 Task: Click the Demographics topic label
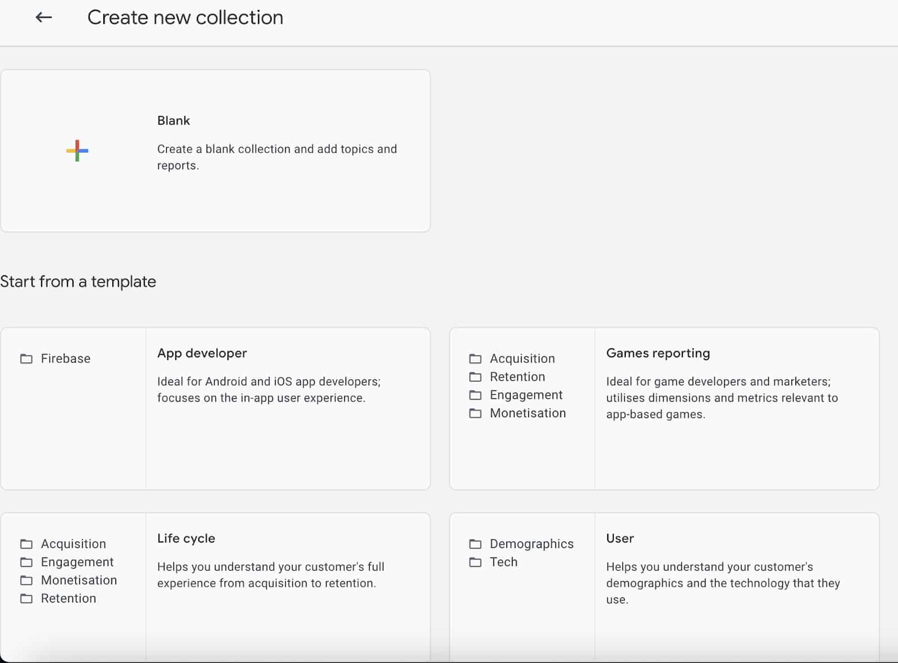[x=532, y=544]
